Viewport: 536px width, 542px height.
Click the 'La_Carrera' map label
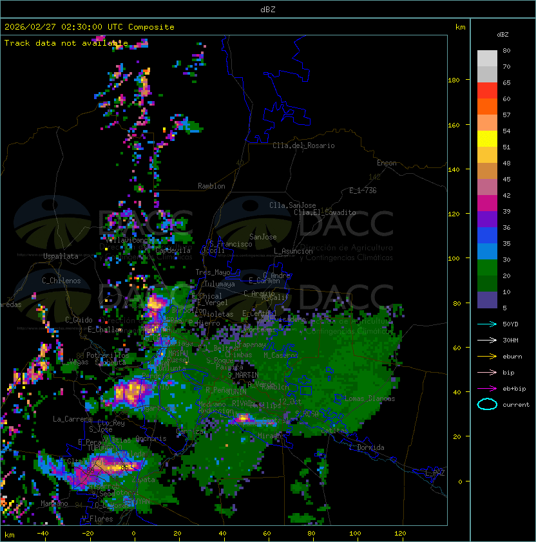[x=72, y=419]
